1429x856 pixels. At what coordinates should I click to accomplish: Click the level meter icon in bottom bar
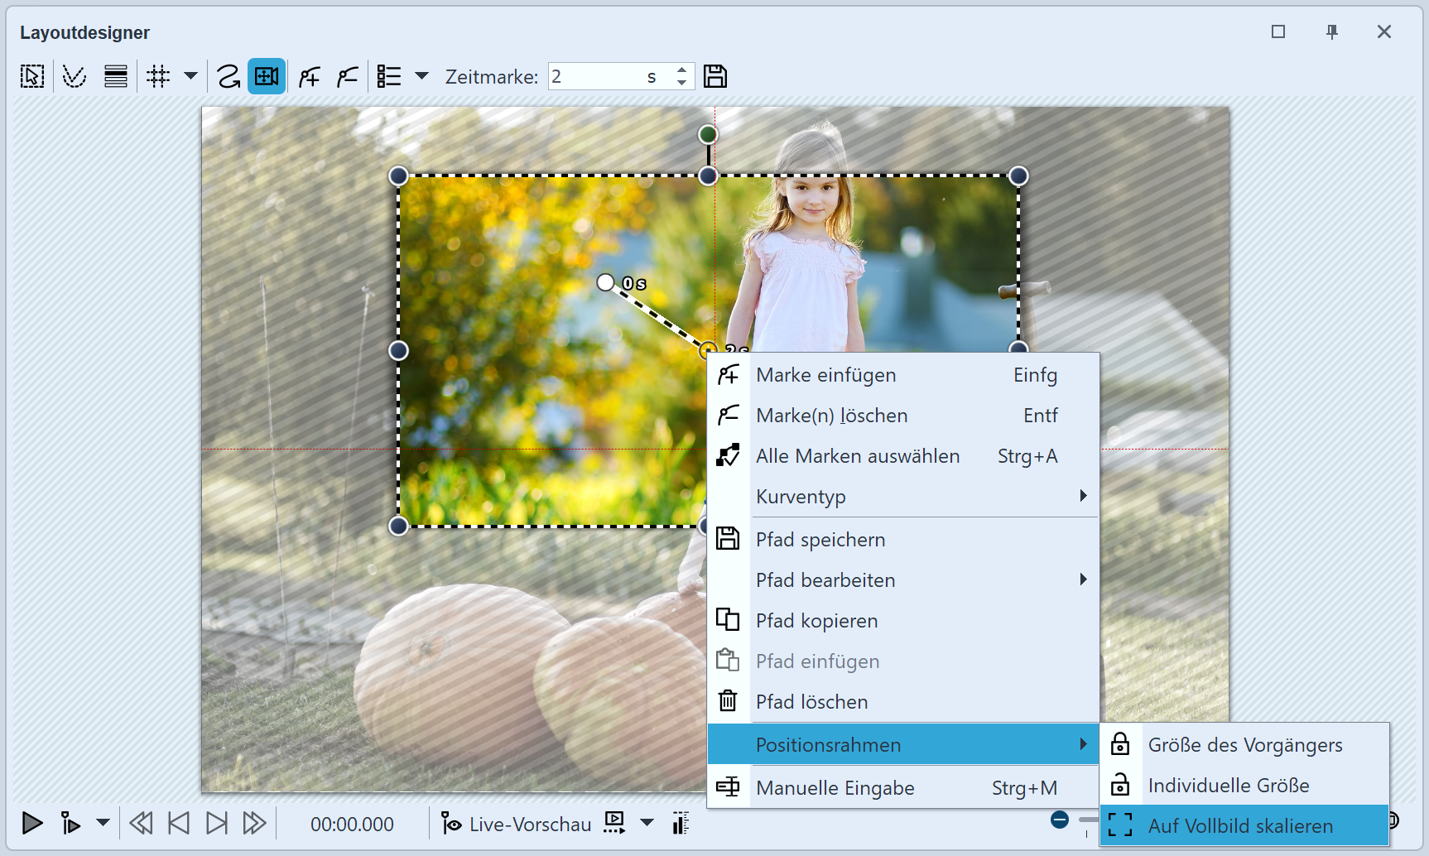(681, 824)
